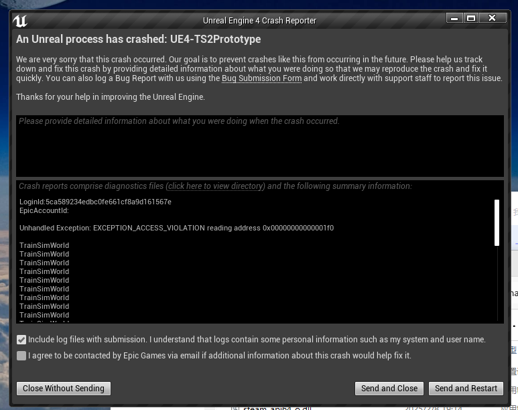Close the Crash Reporter with the X button
This screenshot has height=410, width=518.
click(x=493, y=18)
